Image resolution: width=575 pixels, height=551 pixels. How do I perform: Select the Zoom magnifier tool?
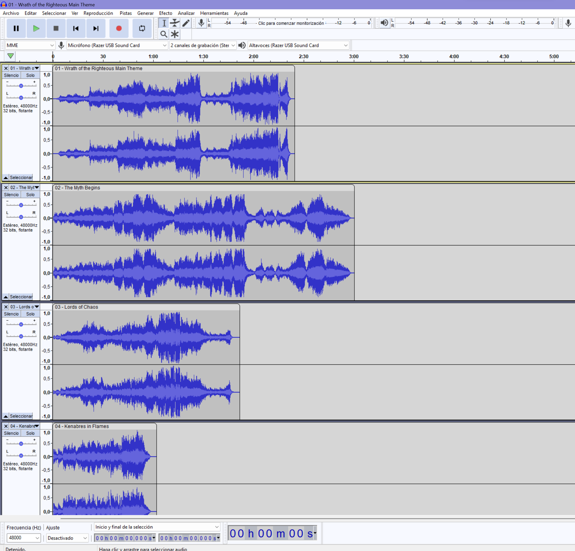click(x=164, y=34)
